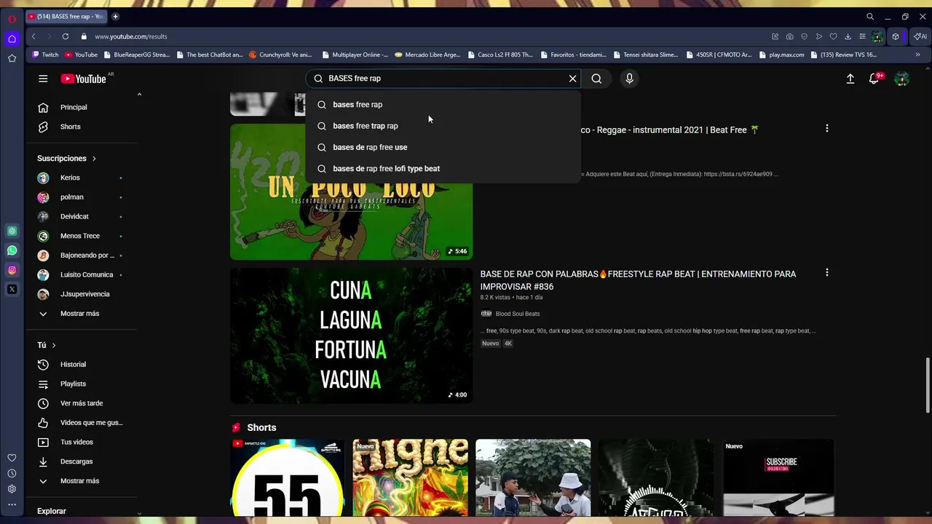This screenshot has width=932, height=524.
Task: Click the magnifier search button beside search box
Action: tap(596, 79)
